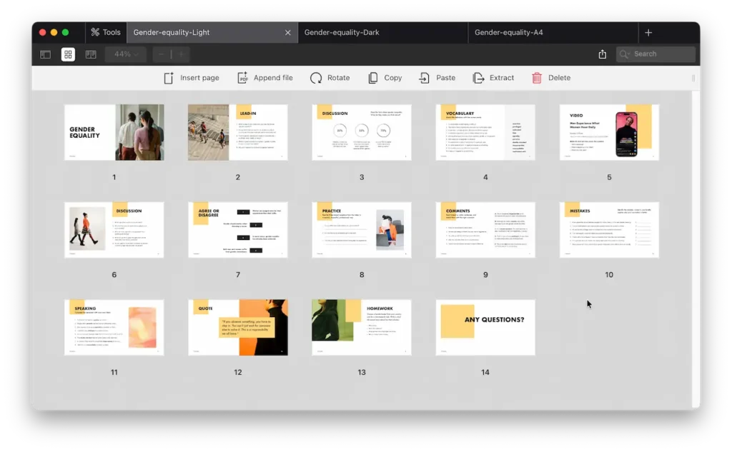Click the Paste icon in toolbar

click(425, 78)
